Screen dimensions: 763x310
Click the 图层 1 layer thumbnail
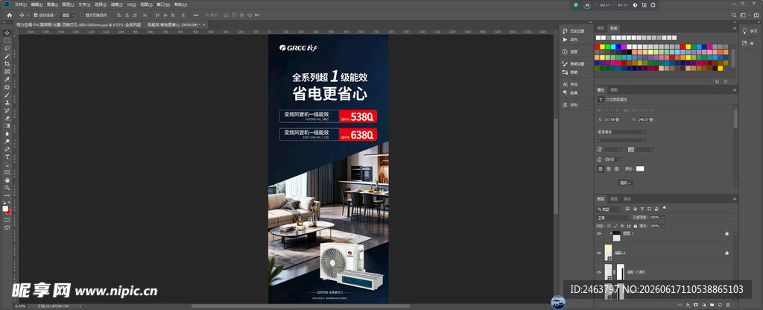click(x=615, y=235)
